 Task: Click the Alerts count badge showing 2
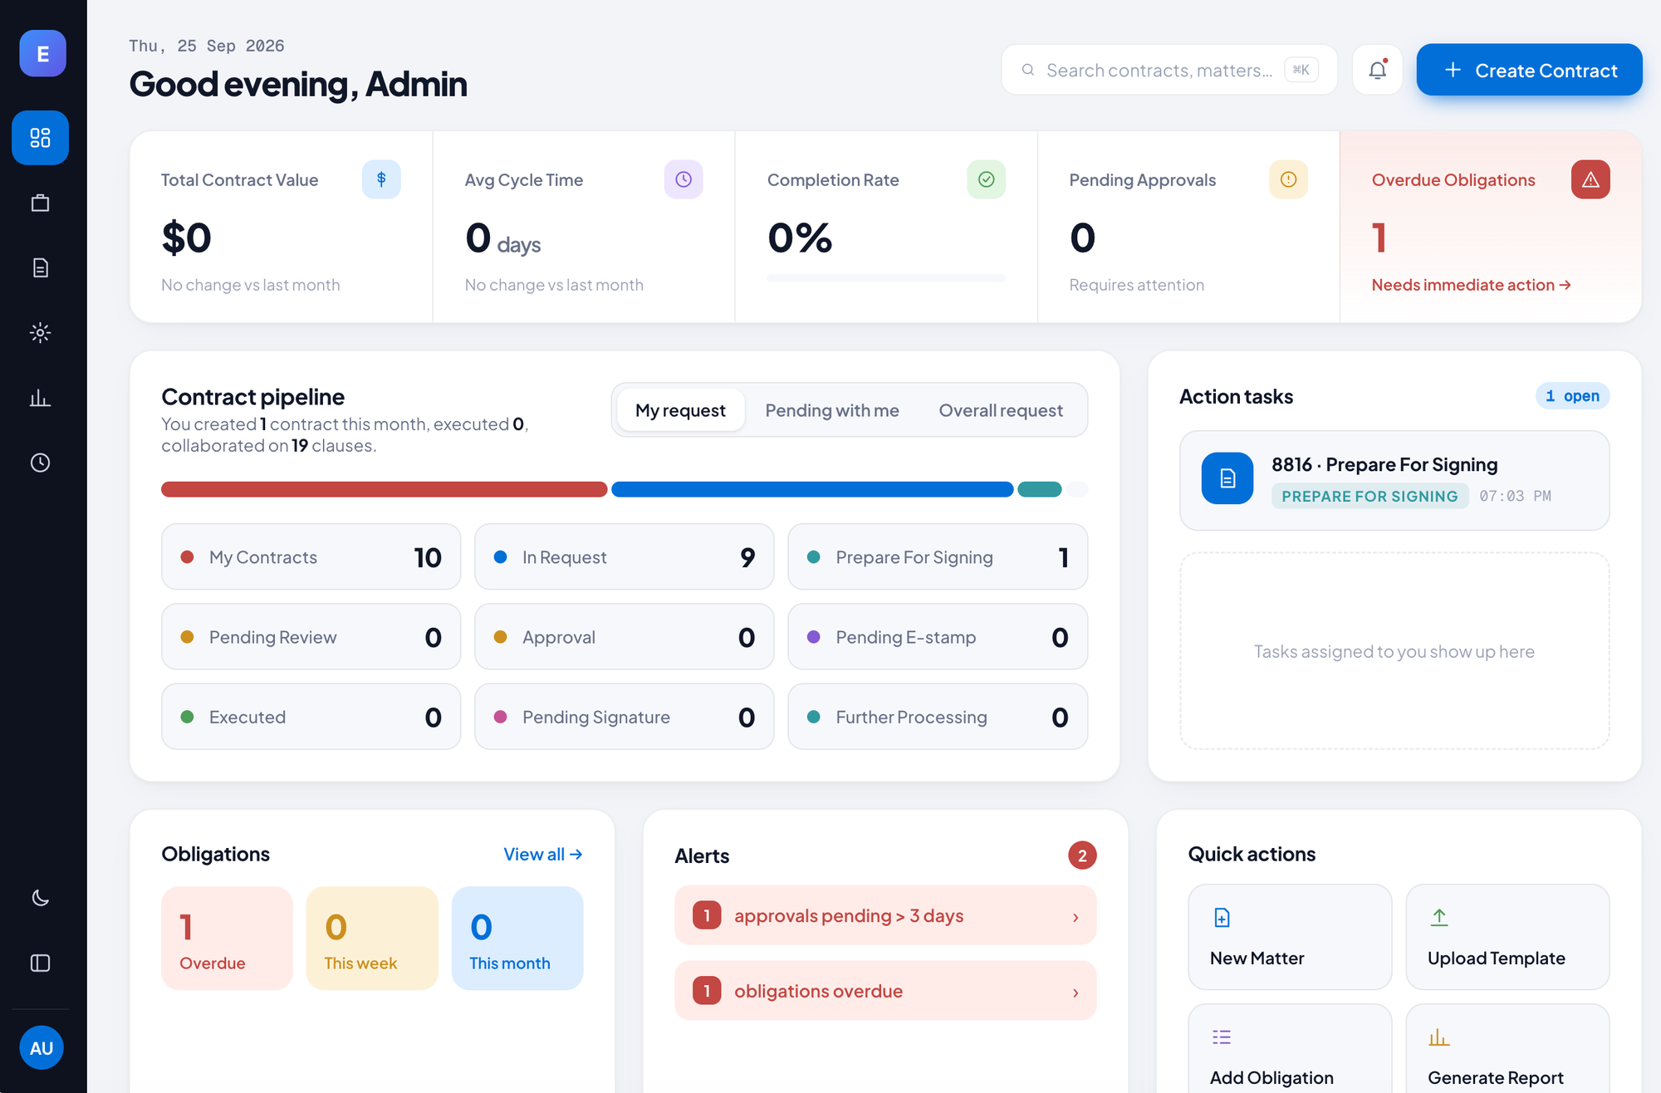(1082, 855)
